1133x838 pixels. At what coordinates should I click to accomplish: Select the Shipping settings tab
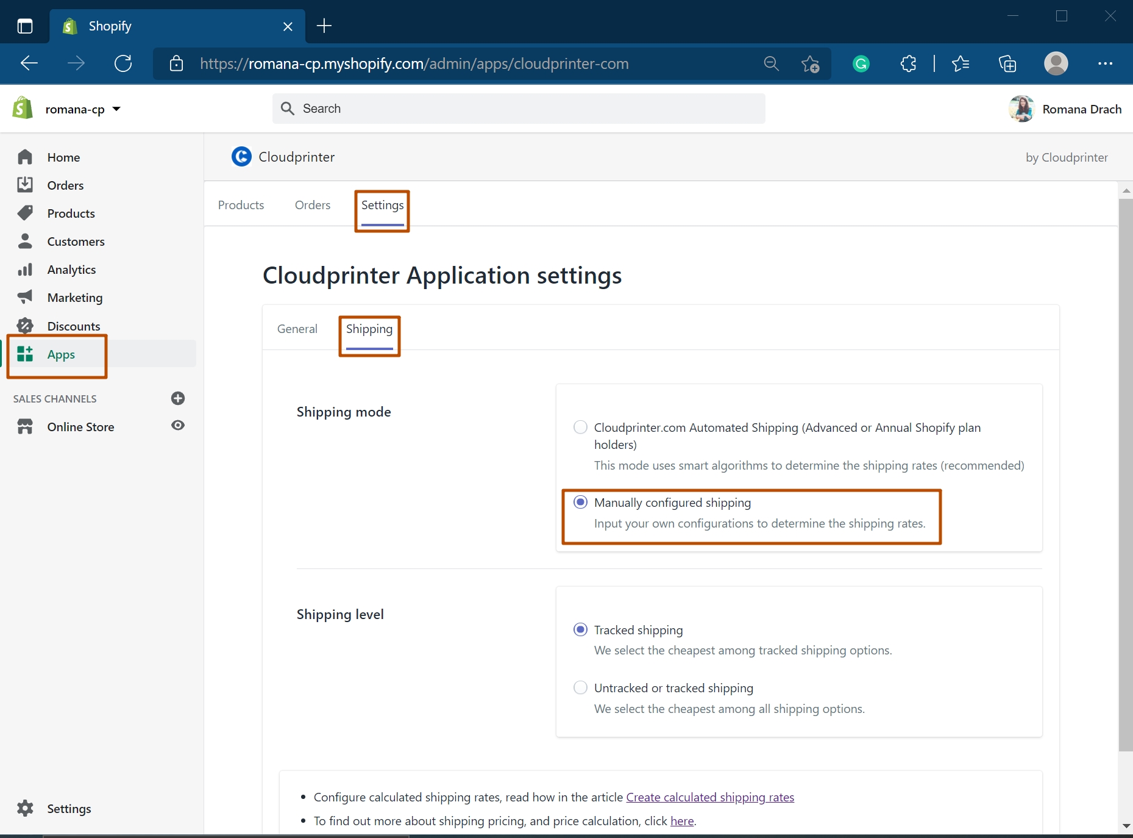pos(369,329)
